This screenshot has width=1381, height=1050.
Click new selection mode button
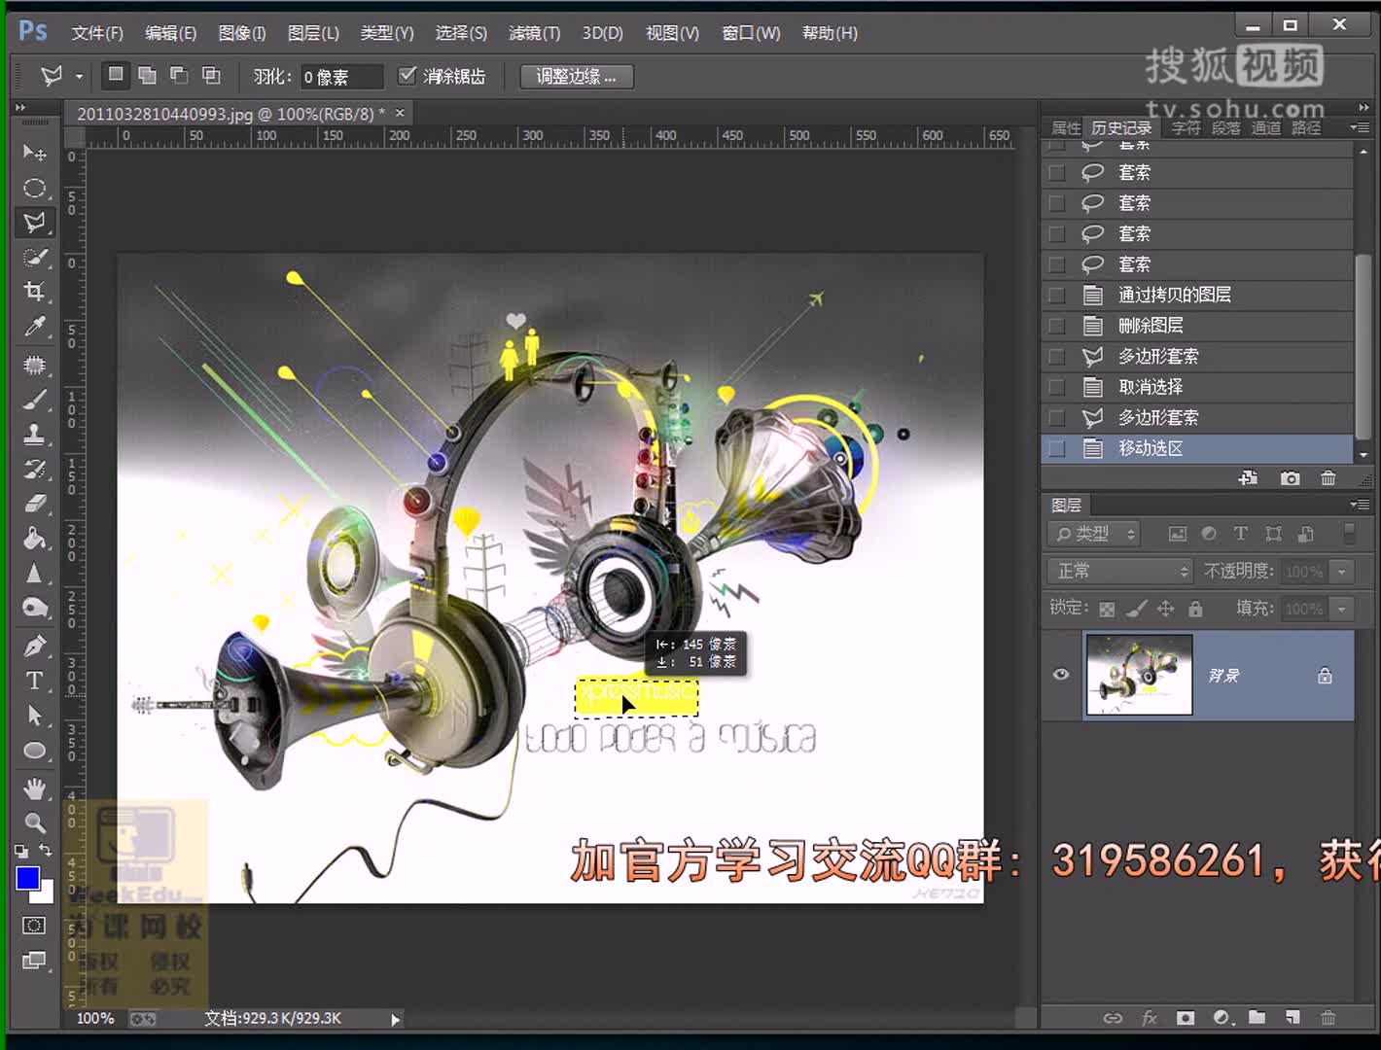click(116, 75)
